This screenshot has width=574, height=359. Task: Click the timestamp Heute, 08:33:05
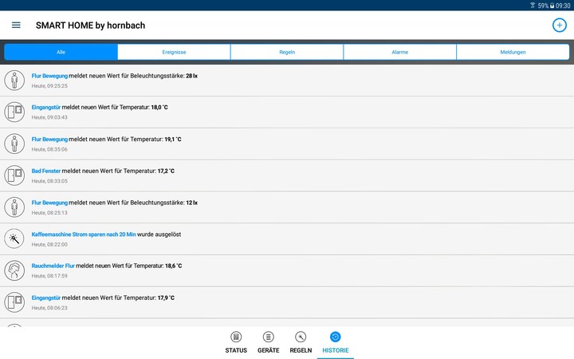click(x=49, y=181)
